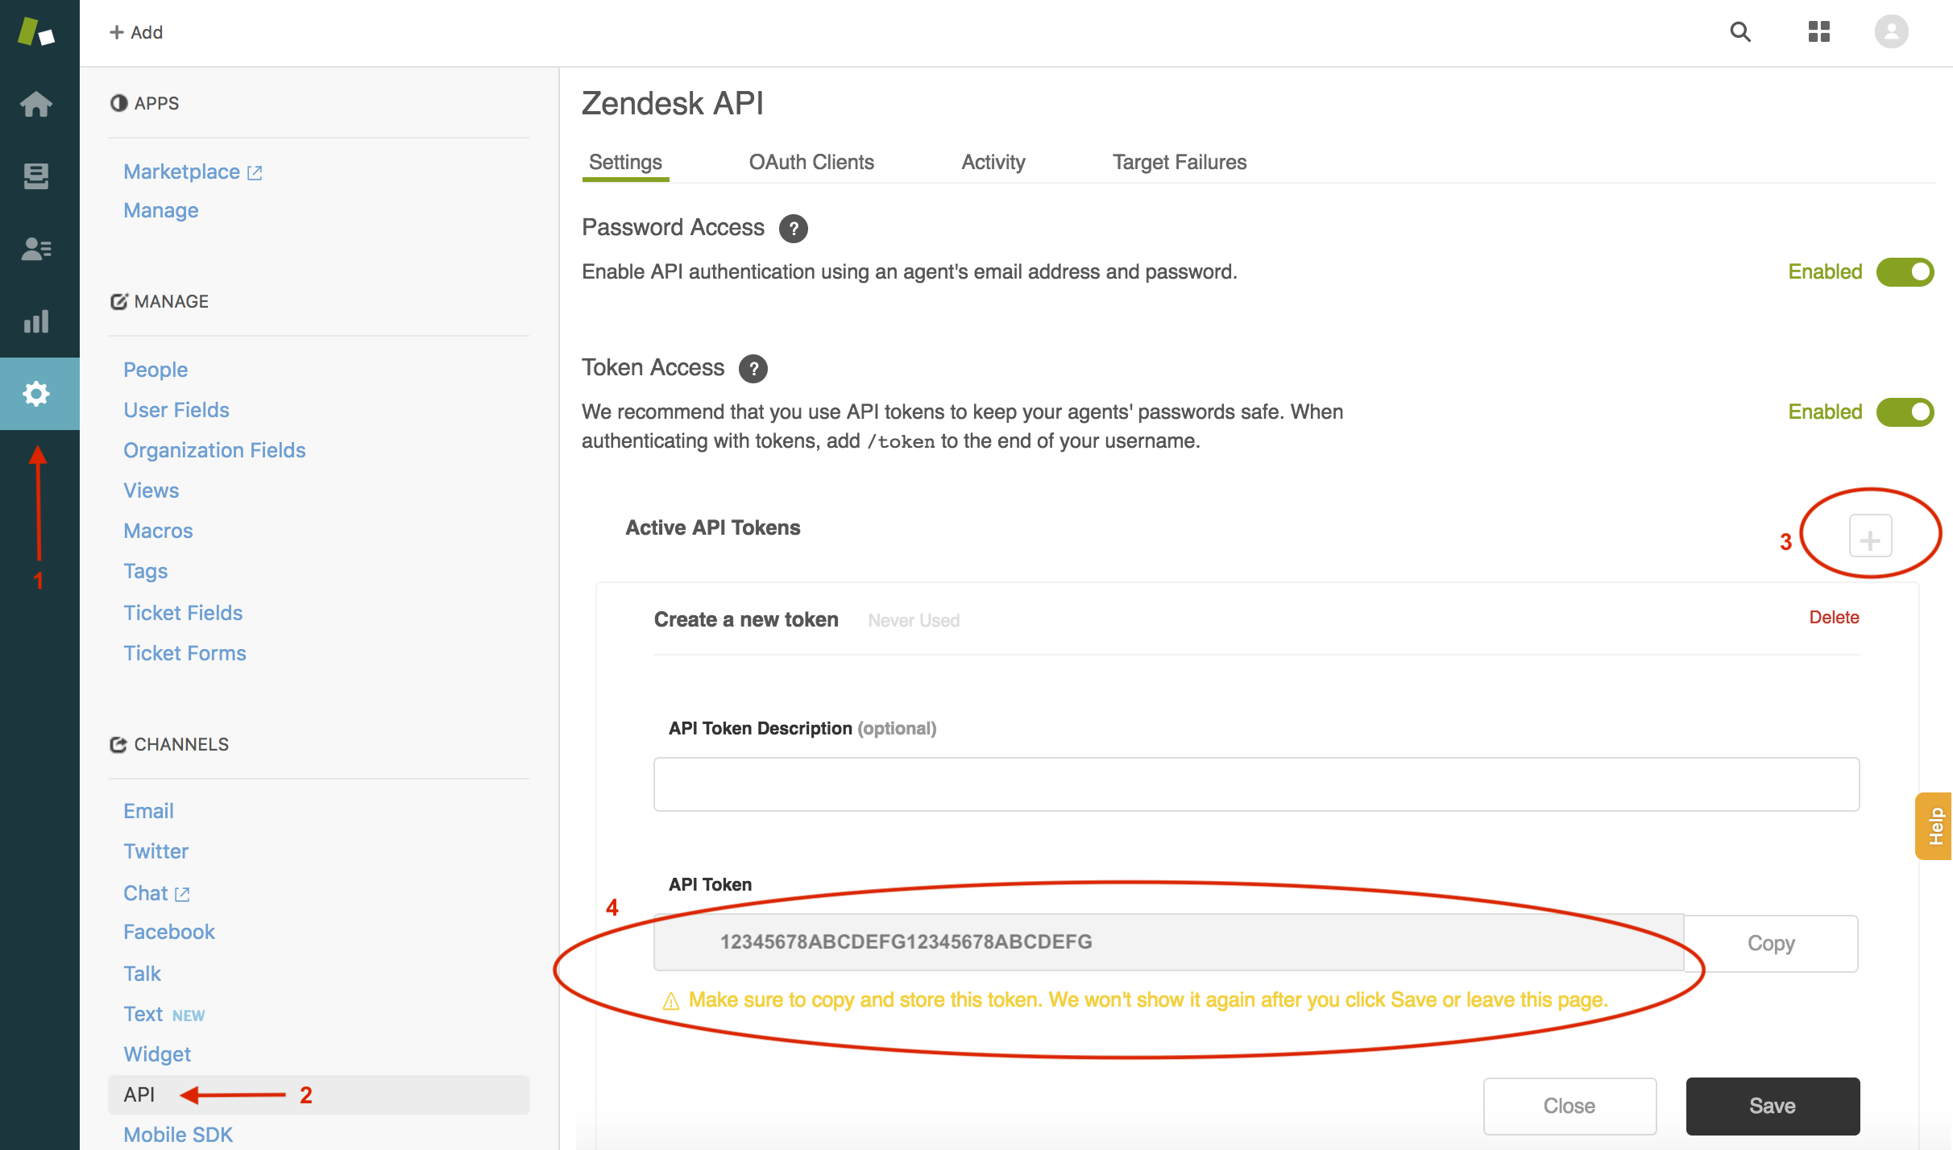Open the Zendesk products grid icon
1953x1150 pixels.
click(x=1818, y=32)
